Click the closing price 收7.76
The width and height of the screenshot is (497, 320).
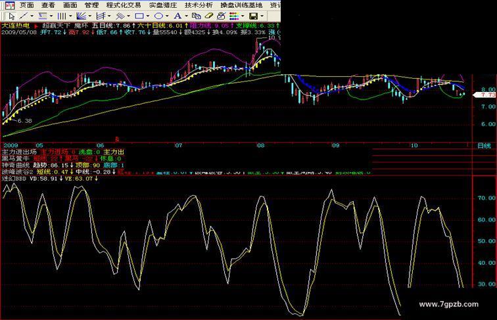point(135,32)
